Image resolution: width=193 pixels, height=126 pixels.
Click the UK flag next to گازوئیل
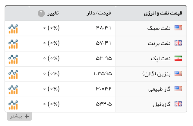(x=178, y=104)
